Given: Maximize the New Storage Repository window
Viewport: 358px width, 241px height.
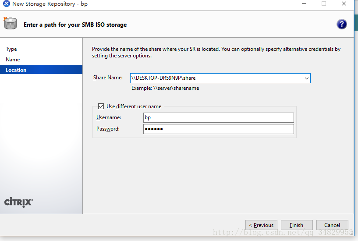Looking at the screenshot, I should pyautogui.click(x=324, y=4).
